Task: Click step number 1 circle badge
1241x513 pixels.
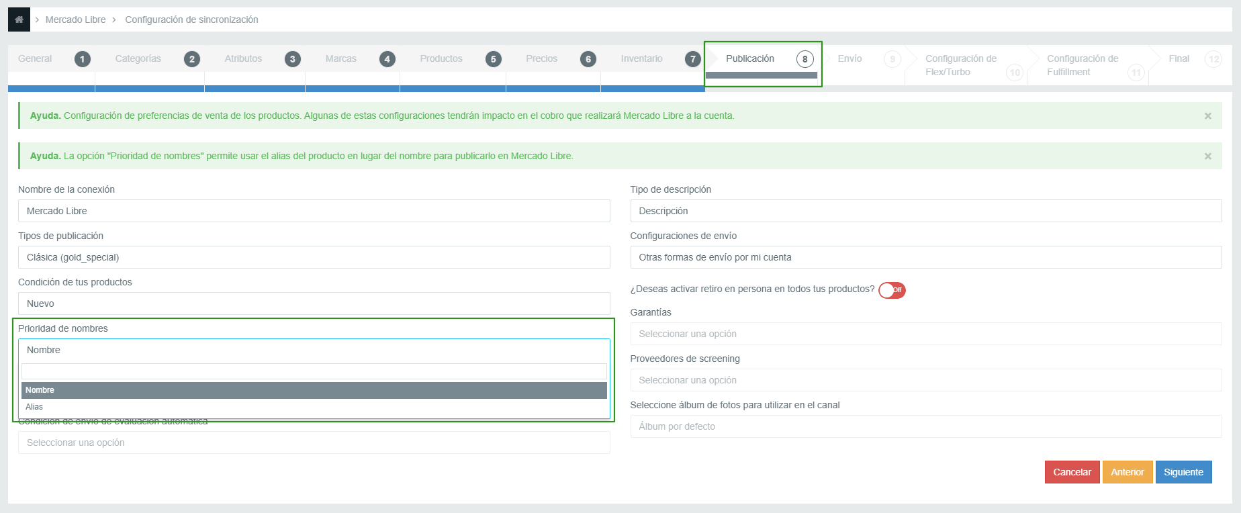Action: click(x=83, y=59)
